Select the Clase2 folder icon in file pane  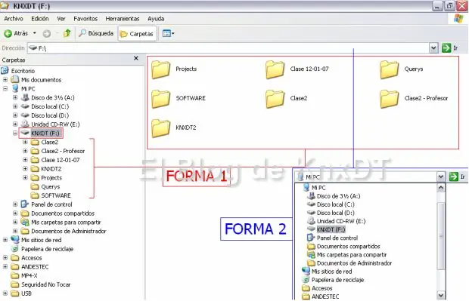[x=275, y=99]
